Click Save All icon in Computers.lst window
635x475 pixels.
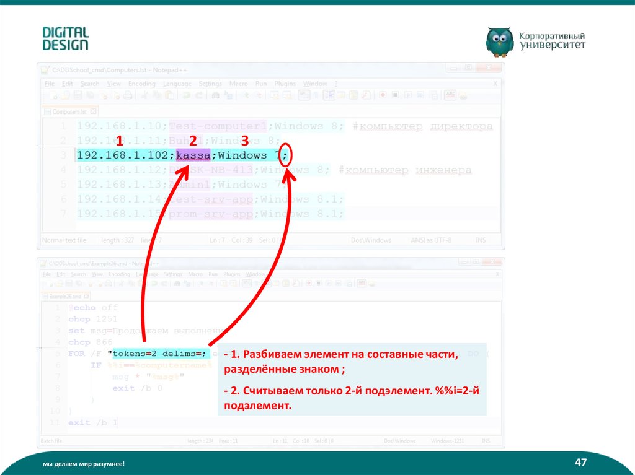(x=90, y=95)
